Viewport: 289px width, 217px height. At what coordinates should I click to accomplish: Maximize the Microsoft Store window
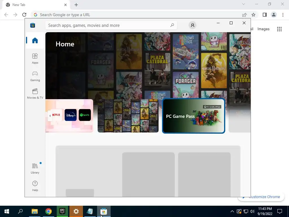click(231, 23)
